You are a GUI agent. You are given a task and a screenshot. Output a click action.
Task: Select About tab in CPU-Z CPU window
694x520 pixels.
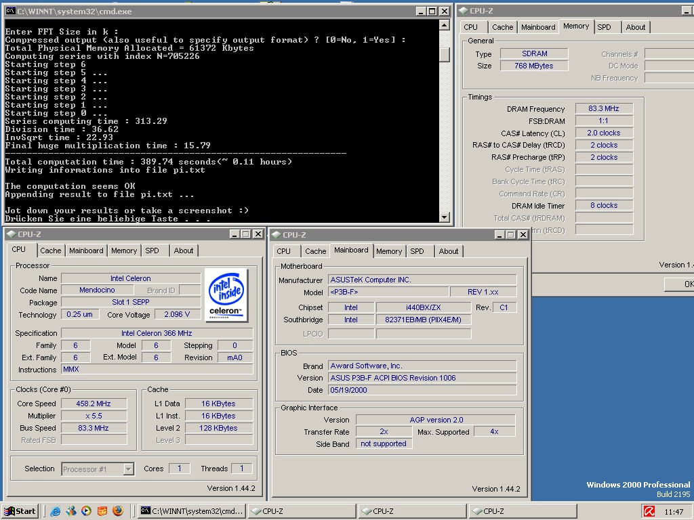[183, 251]
